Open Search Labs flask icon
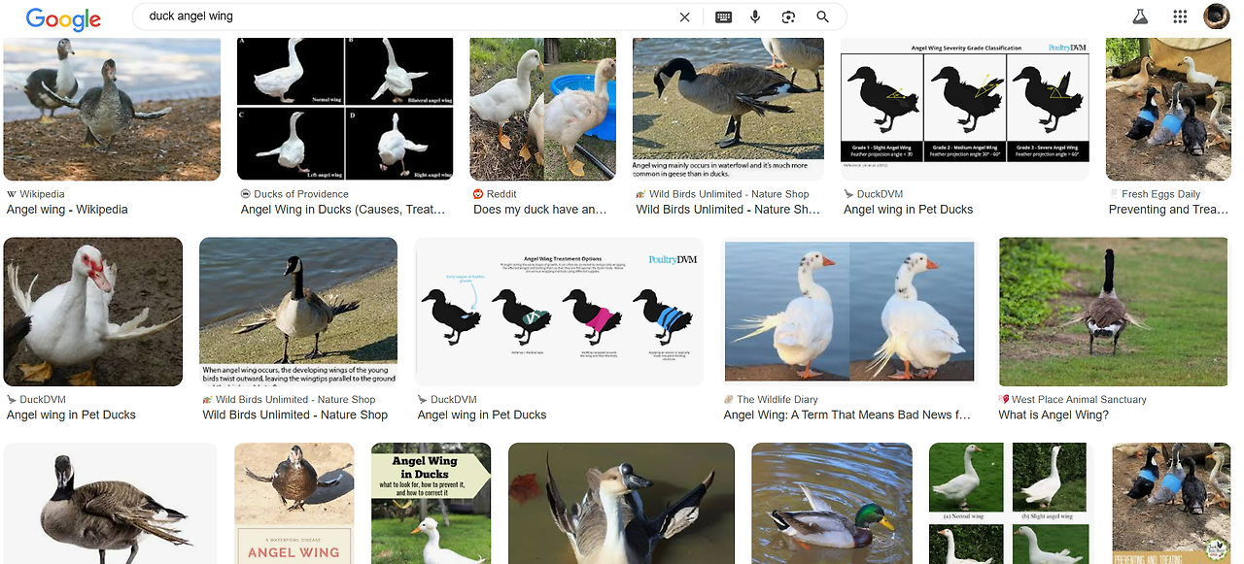The height and width of the screenshot is (564, 1244). [x=1141, y=17]
